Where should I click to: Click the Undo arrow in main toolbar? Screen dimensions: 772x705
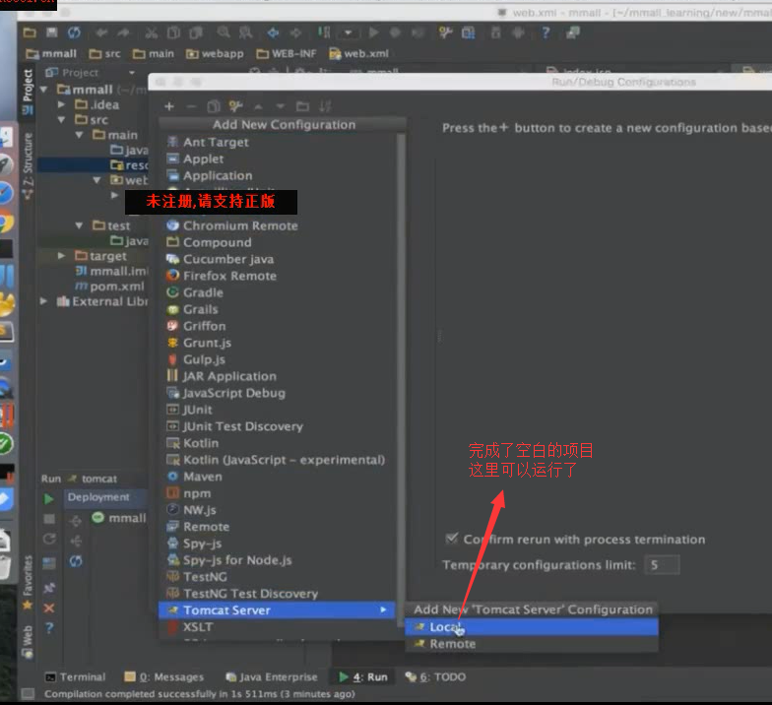coord(101,32)
